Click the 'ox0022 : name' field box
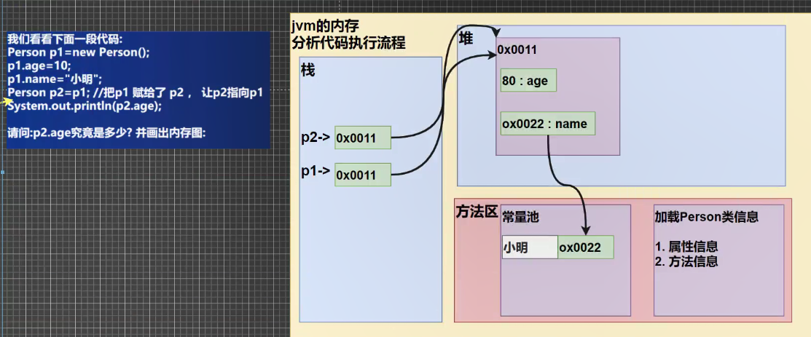The width and height of the screenshot is (811, 337). coord(548,124)
